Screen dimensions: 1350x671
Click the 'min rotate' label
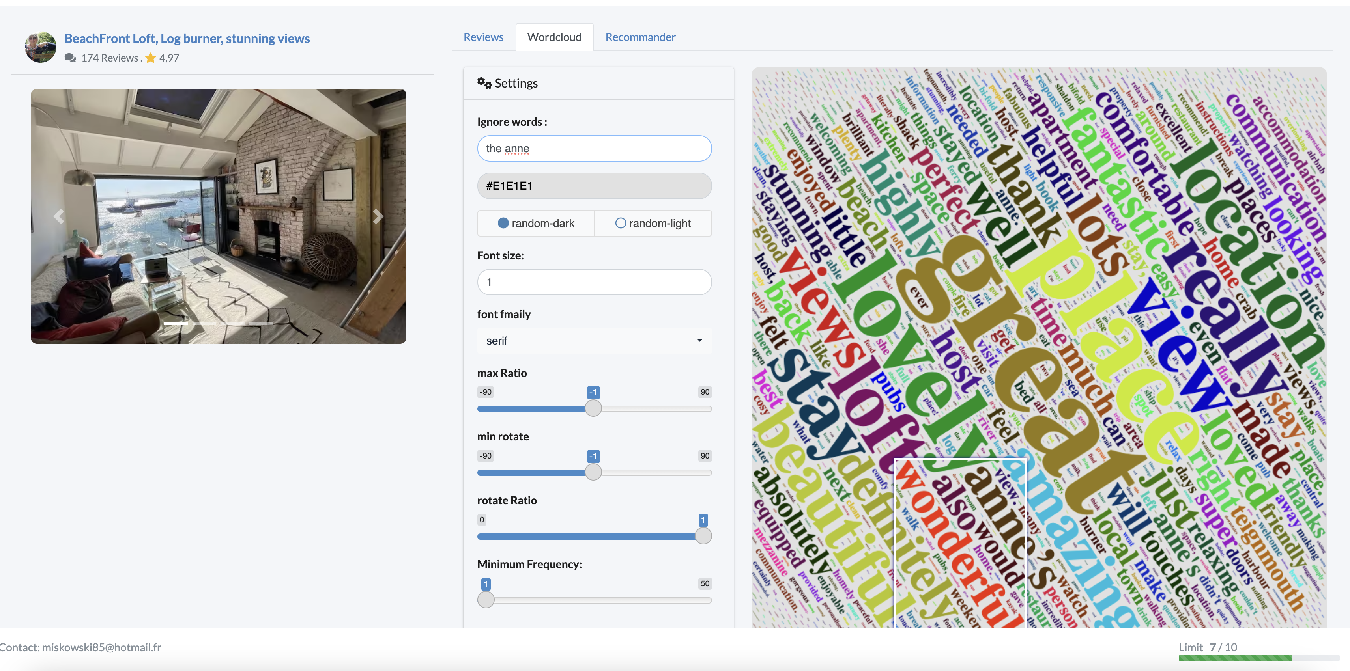(x=503, y=436)
